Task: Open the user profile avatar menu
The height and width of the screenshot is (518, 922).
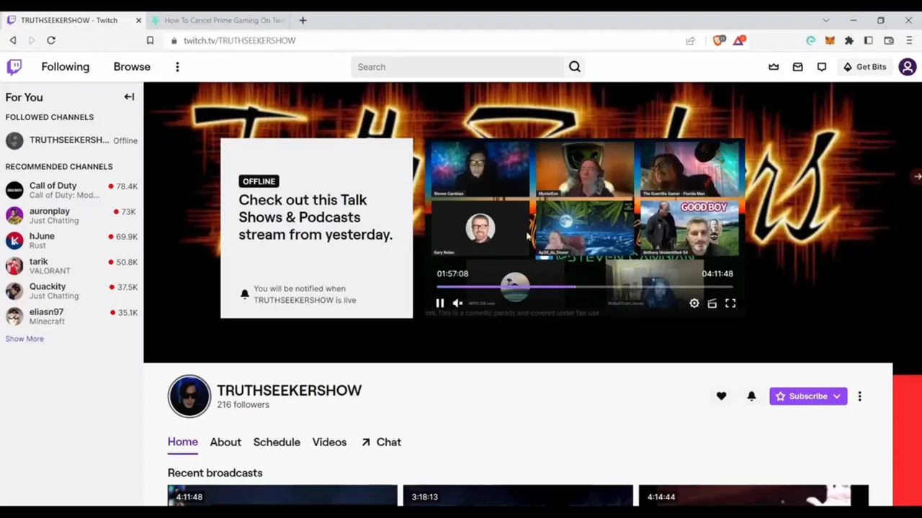Action: (x=908, y=67)
